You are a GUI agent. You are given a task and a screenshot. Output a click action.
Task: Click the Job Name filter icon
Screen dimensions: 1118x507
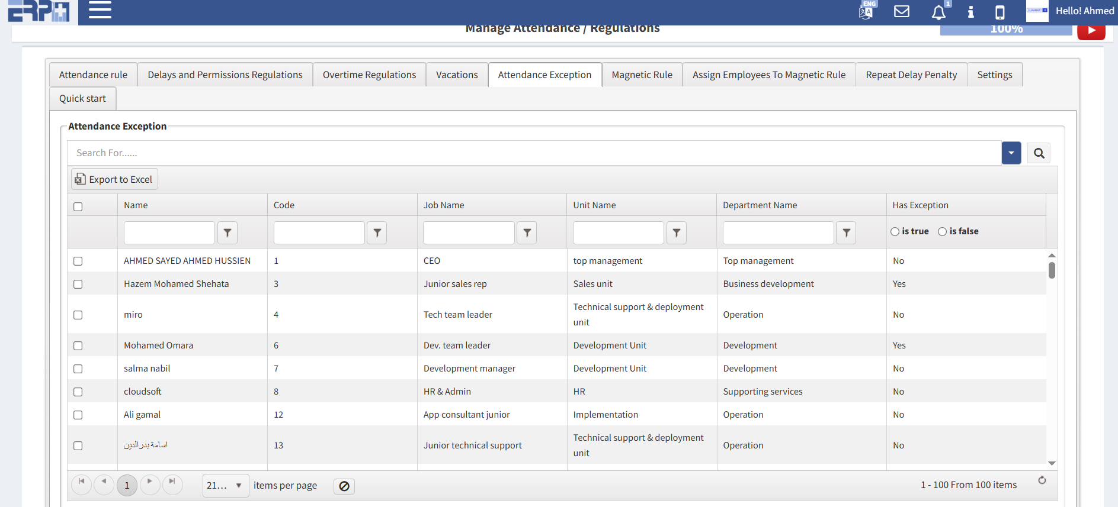(x=527, y=233)
